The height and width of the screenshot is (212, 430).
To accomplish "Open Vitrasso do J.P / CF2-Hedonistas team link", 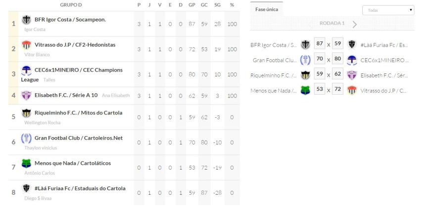I will pyautogui.click(x=75, y=44).
